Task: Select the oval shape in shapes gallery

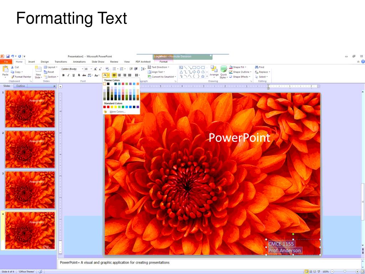Action: [x=198, y=67]
